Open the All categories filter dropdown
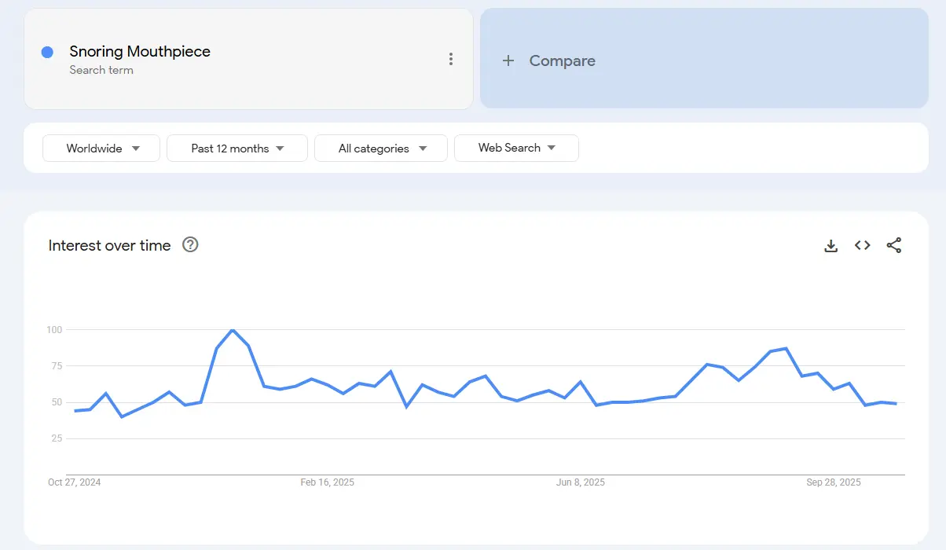Screen dimensions: 946x550 point(380,148)
